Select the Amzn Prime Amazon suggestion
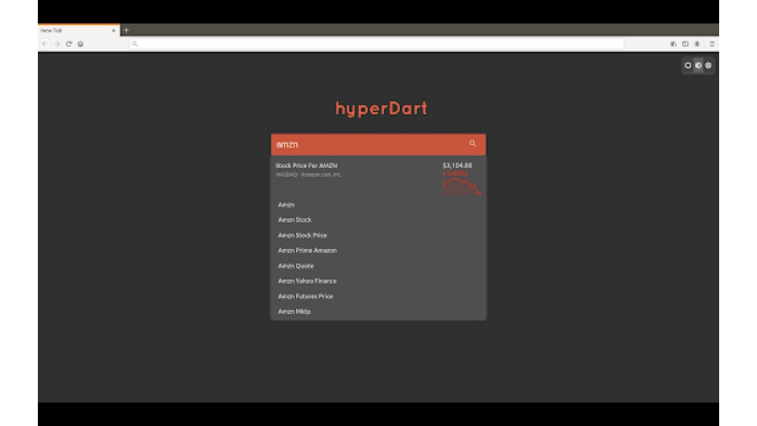This screenshot has width=757, height=426. (378, 250)
